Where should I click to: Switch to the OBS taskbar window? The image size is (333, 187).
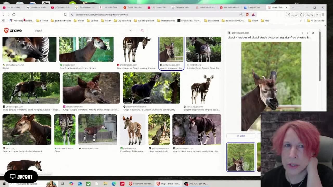pos(196,184)
